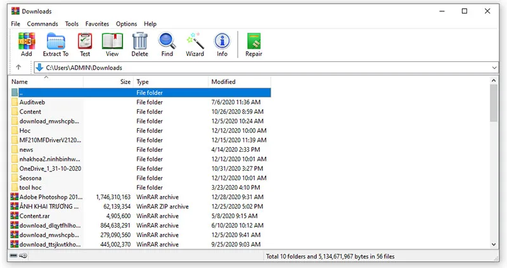This screenshot has height=268, width=507.
Task: Launch the Wizard wand icon
Action: (195, 41)
